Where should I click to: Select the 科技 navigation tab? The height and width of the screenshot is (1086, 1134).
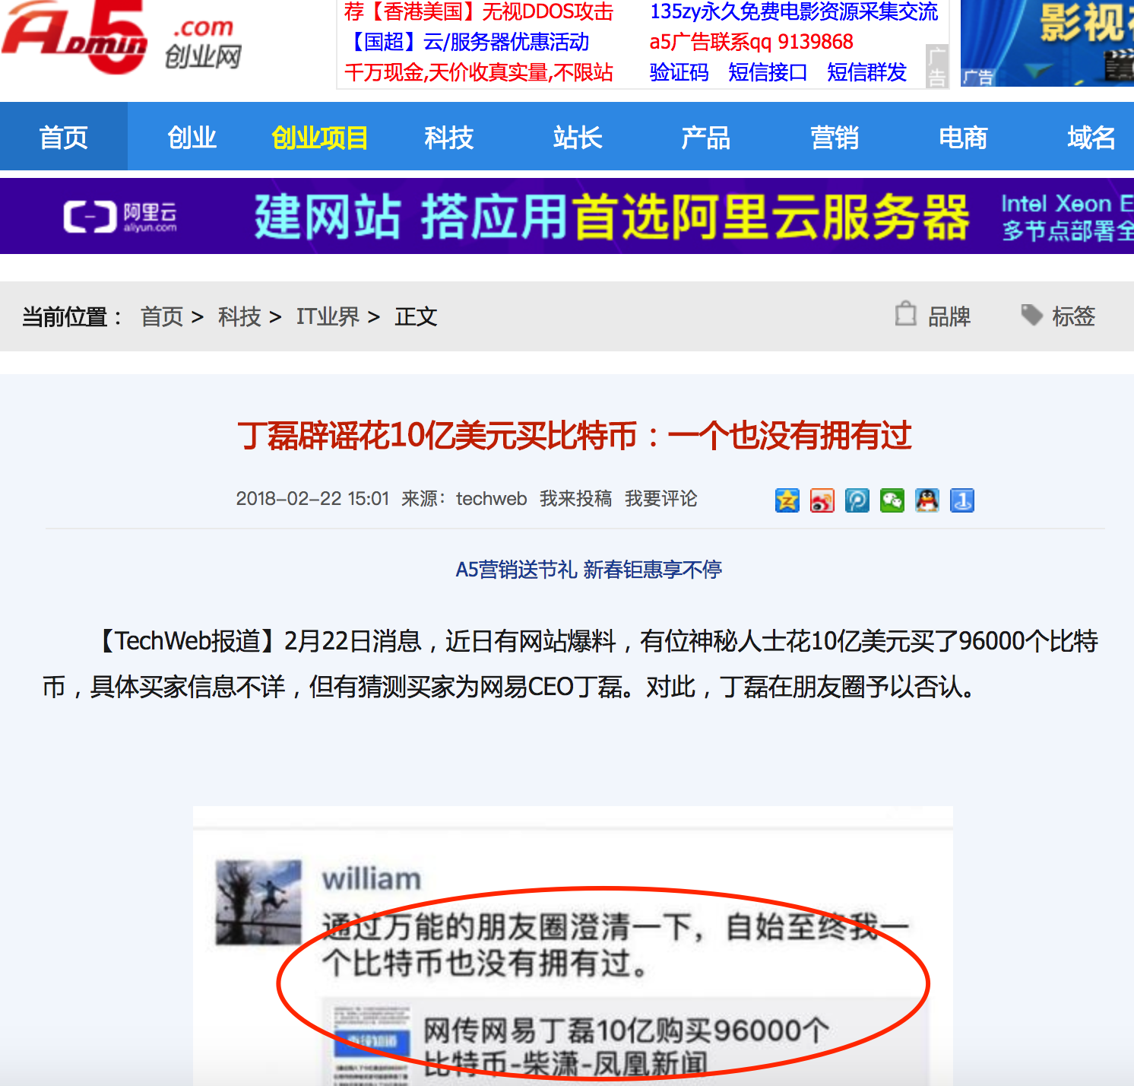pos(449,138)
